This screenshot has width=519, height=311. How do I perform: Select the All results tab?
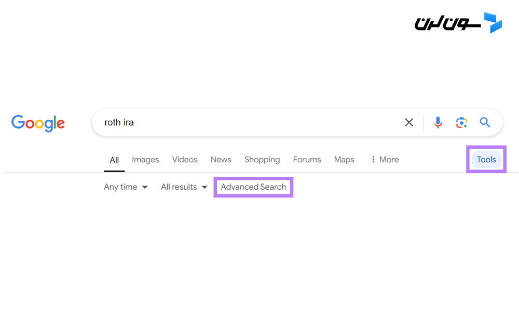tap(114, 160)
